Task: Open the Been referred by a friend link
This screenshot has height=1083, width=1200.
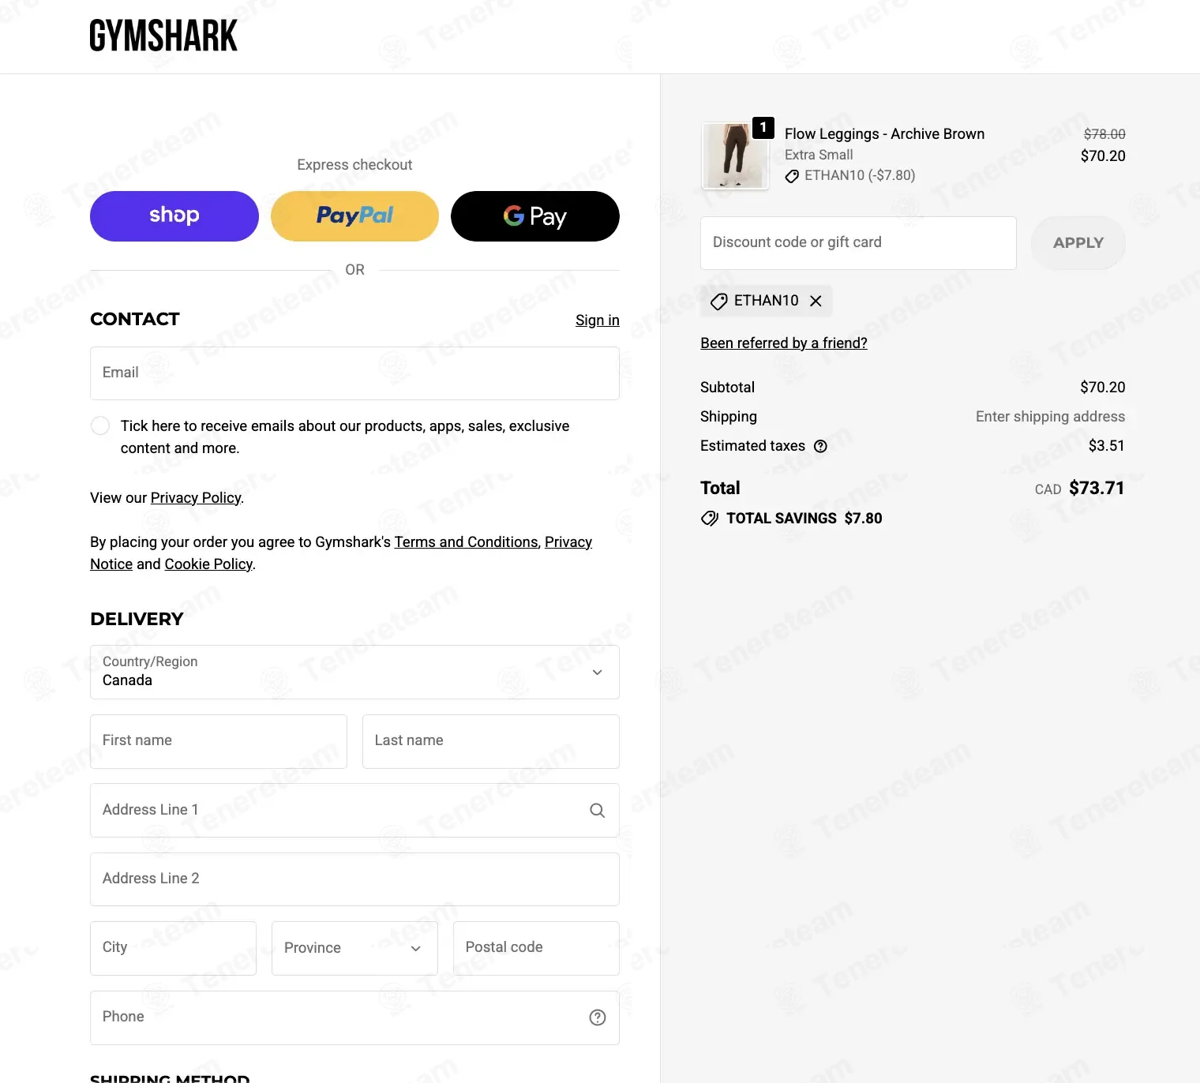Action: tap(784, 343)
